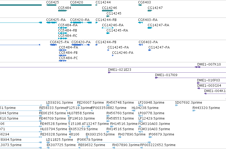Click the HL03794.5prime EST label

54,129
